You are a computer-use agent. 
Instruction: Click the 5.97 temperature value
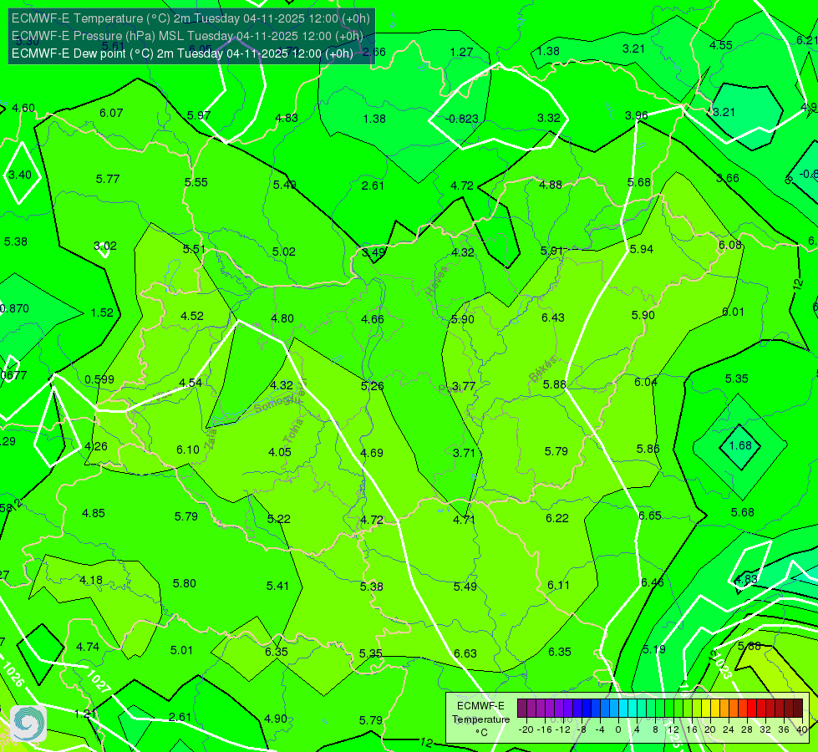pyautogui.click(x=199, y=114)
